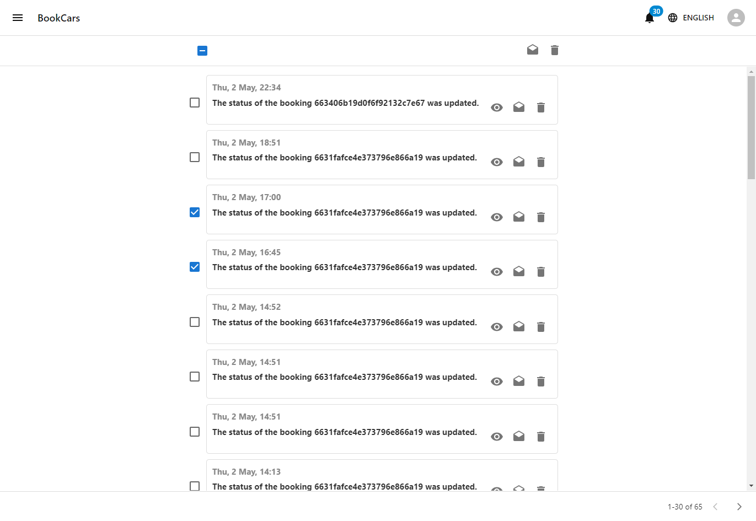Delete the 17:00 notification

coord(541,217)
